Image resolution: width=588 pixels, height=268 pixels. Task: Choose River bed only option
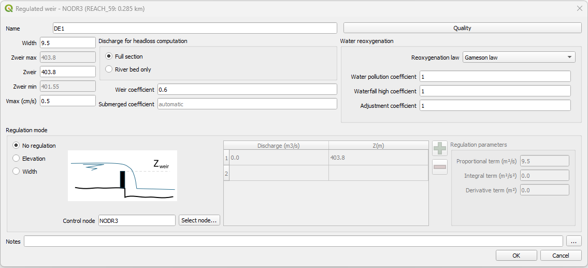[x=109, y=69]
